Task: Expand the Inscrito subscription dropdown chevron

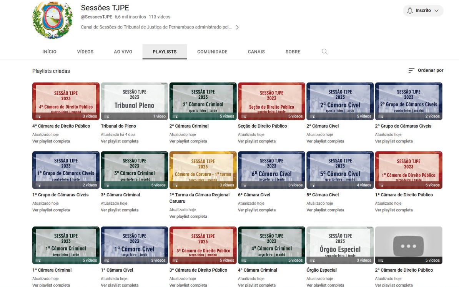Action: 436,10
